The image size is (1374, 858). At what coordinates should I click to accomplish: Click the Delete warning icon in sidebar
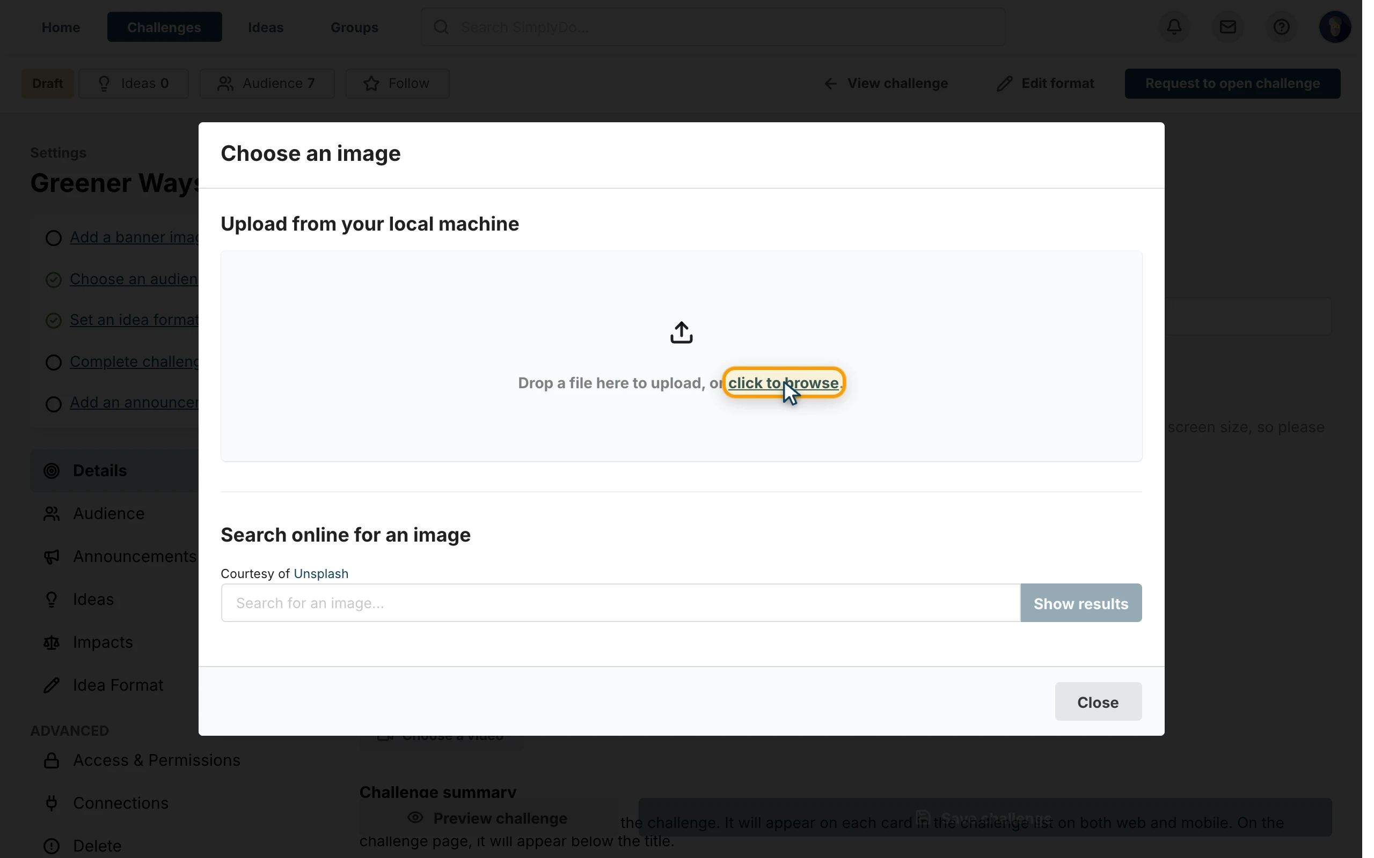coord(52,846)
